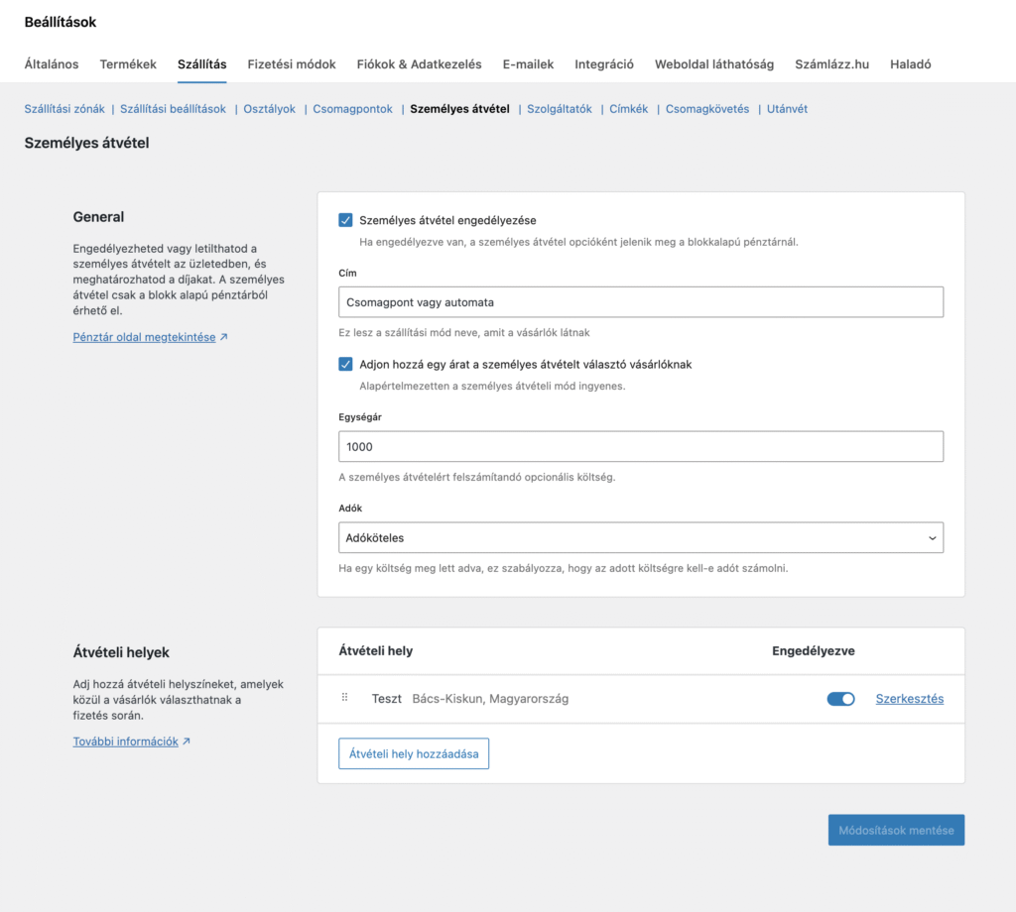Click the drag handle icon beside Teszt

pos(345,698)
